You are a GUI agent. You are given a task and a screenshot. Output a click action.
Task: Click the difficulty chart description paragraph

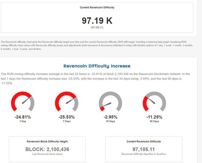pyautogui.click(x=96, y=46)
